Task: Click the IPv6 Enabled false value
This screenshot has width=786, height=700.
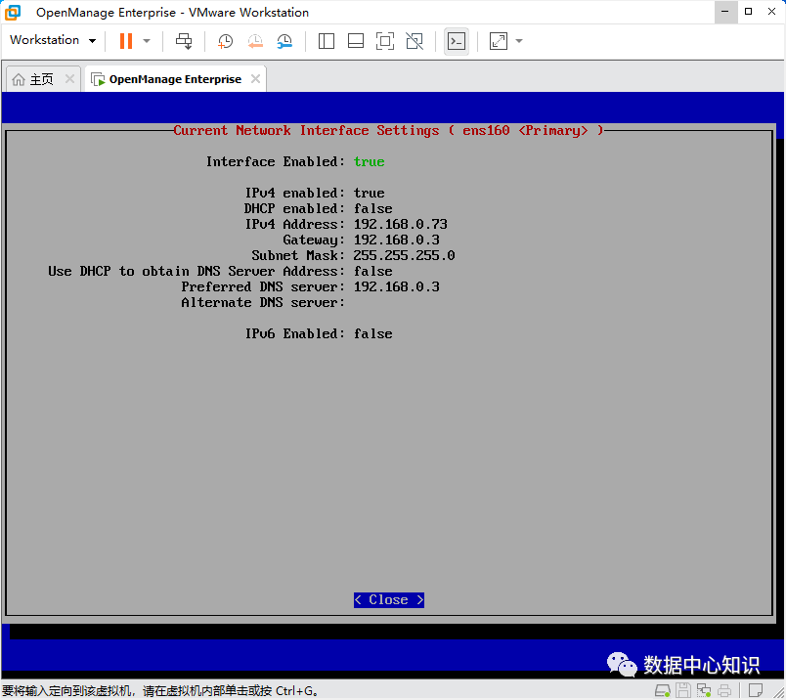Action: click(372, 334)
